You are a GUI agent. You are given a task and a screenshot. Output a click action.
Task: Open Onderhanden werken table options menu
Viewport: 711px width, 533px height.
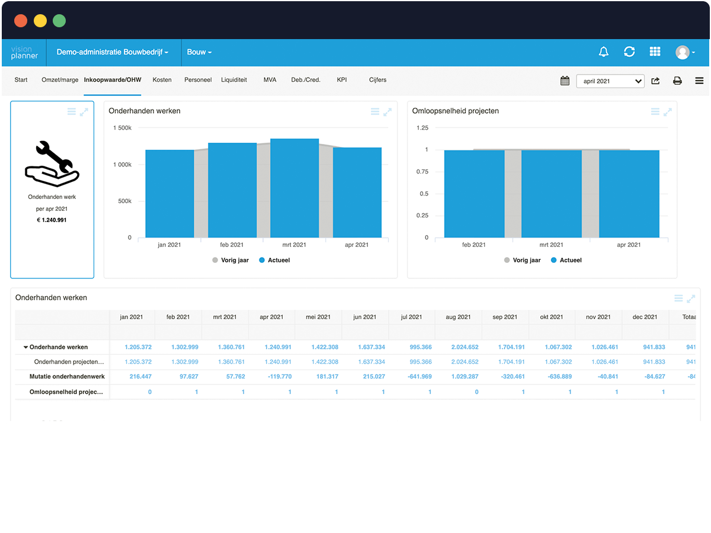pyautogui.click(x=678, y=298)
